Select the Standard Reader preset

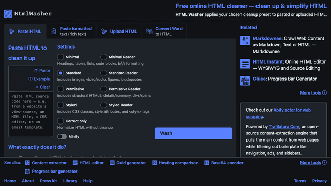pyautogui.click(x=103, y=73)
